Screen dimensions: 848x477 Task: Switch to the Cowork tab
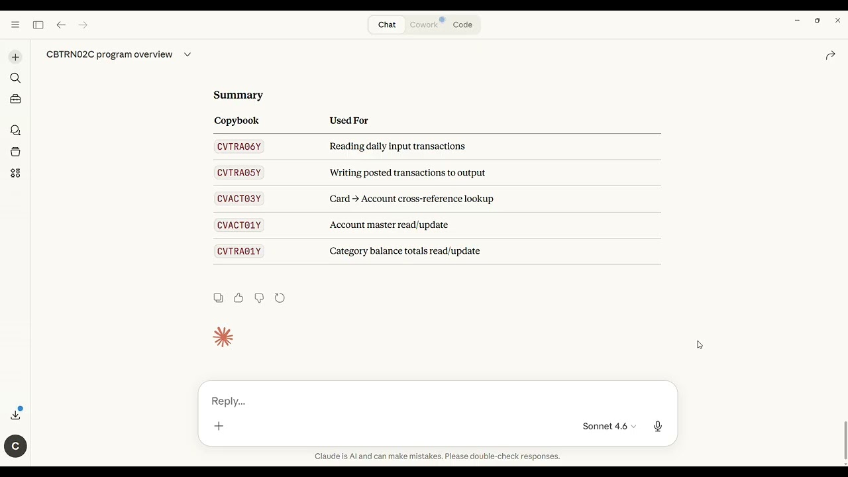click(424, 25)
